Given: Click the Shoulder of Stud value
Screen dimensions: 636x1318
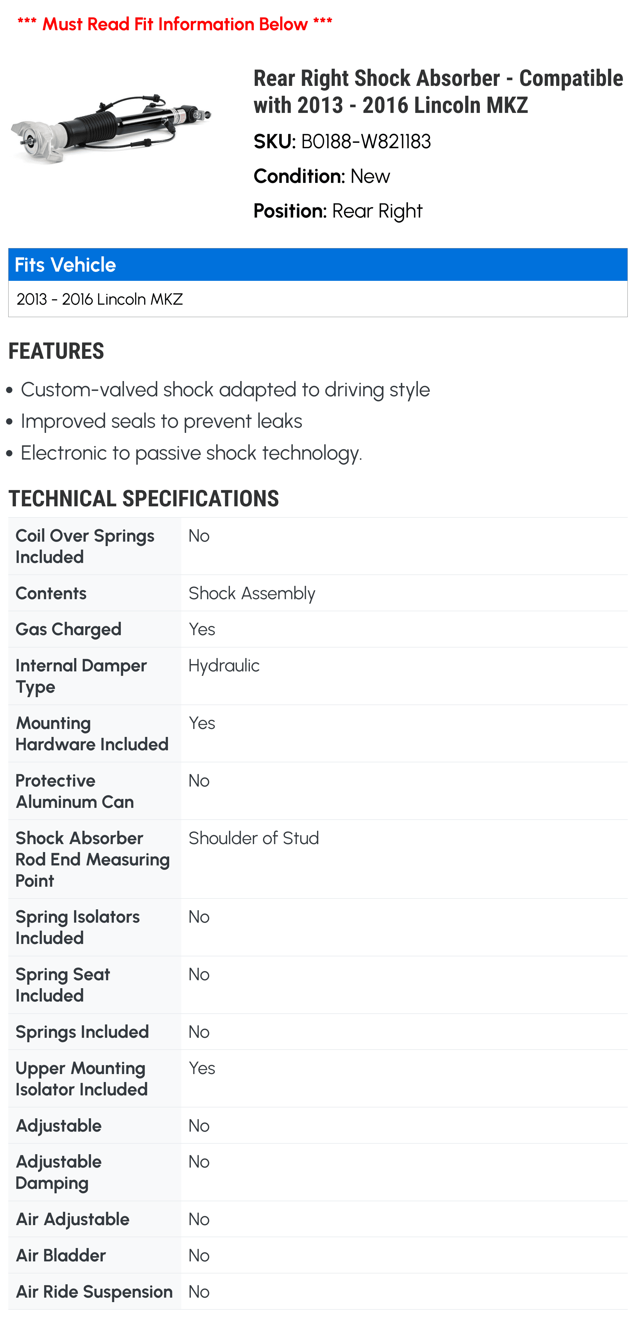Looking at the screenshot, I should pyautogui.click(x=254, y=838).
